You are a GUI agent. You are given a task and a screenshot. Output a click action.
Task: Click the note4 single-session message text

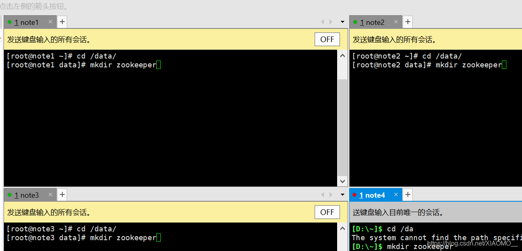[x=398, y=213]
